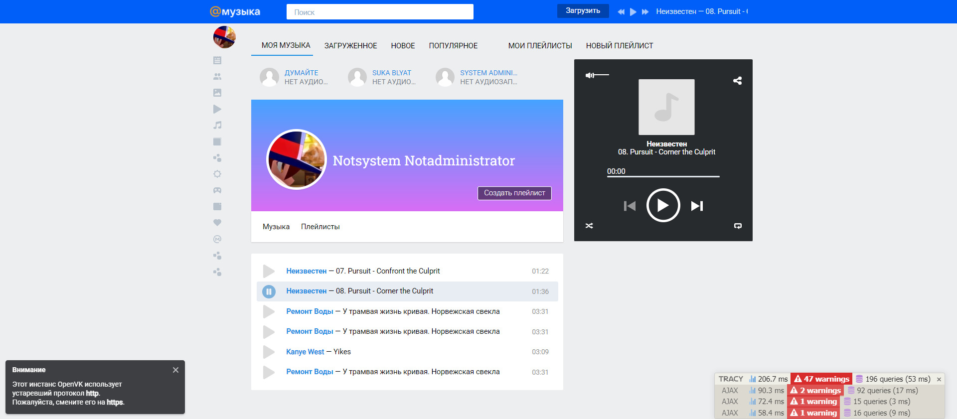Toggle repeat mode in the player

click(738, 226)
